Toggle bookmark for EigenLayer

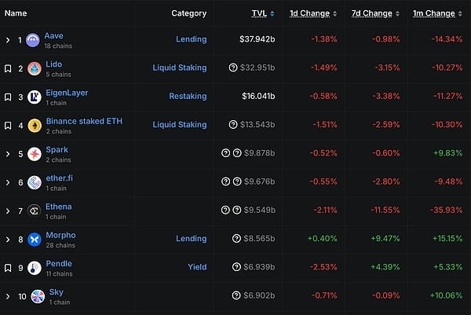click(8, 97)
